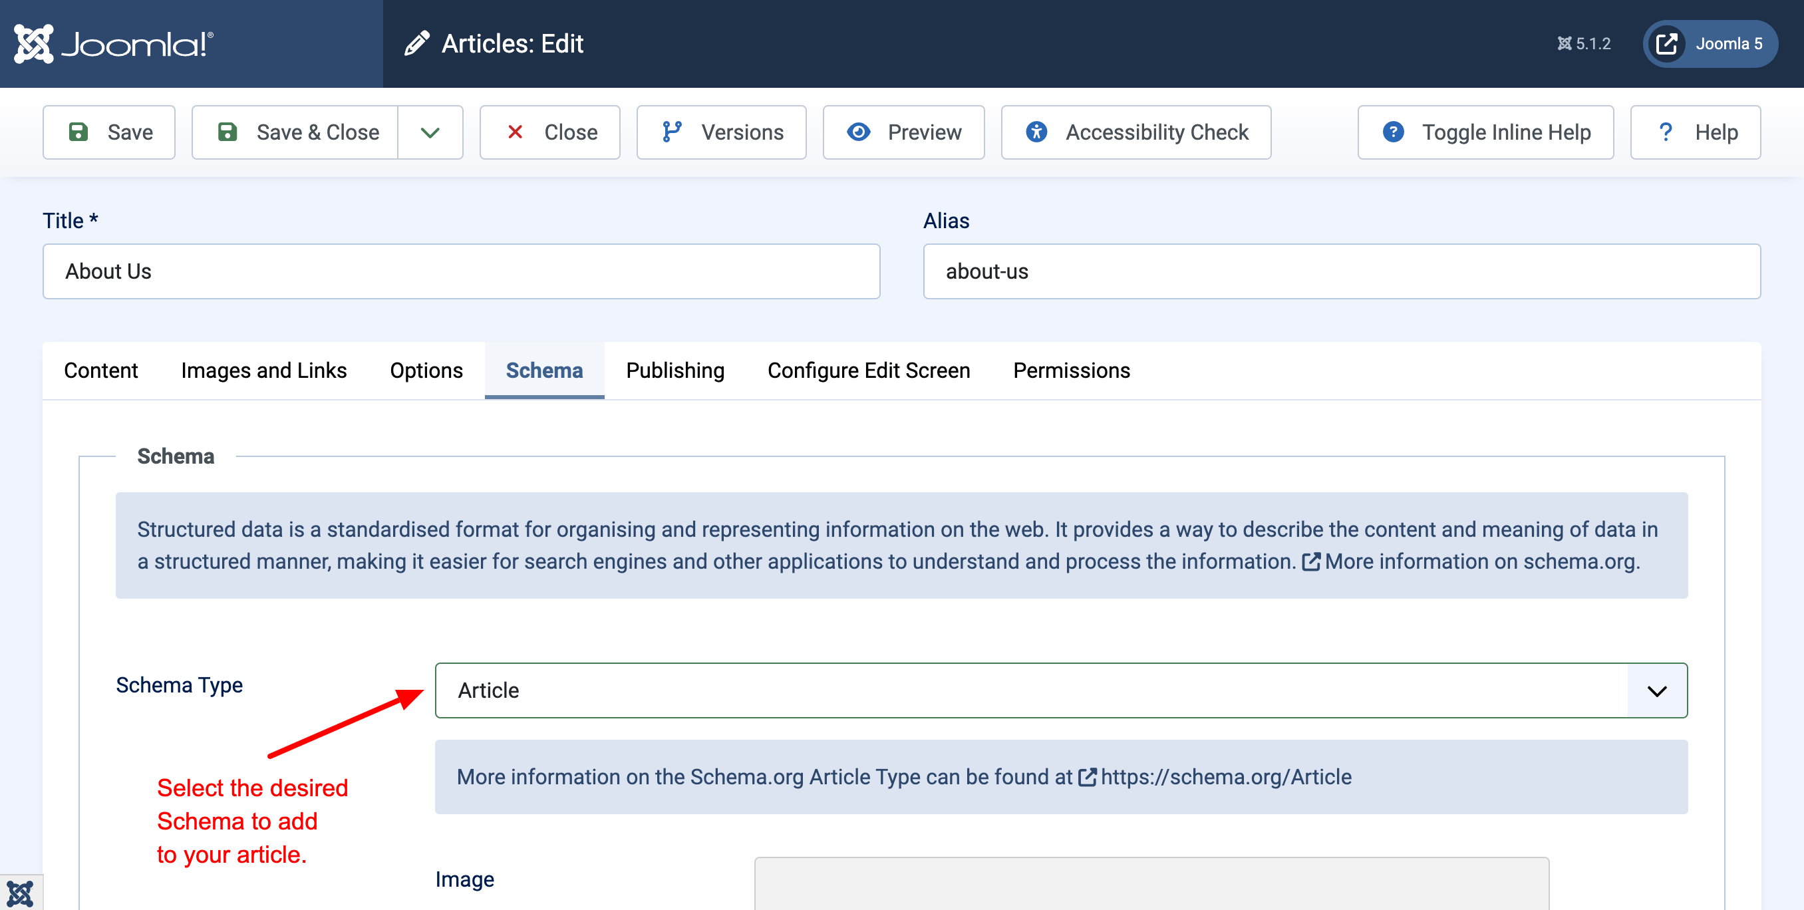Open the Images and Links tab
Screen dimensions: 1804x910
(263, 371)
